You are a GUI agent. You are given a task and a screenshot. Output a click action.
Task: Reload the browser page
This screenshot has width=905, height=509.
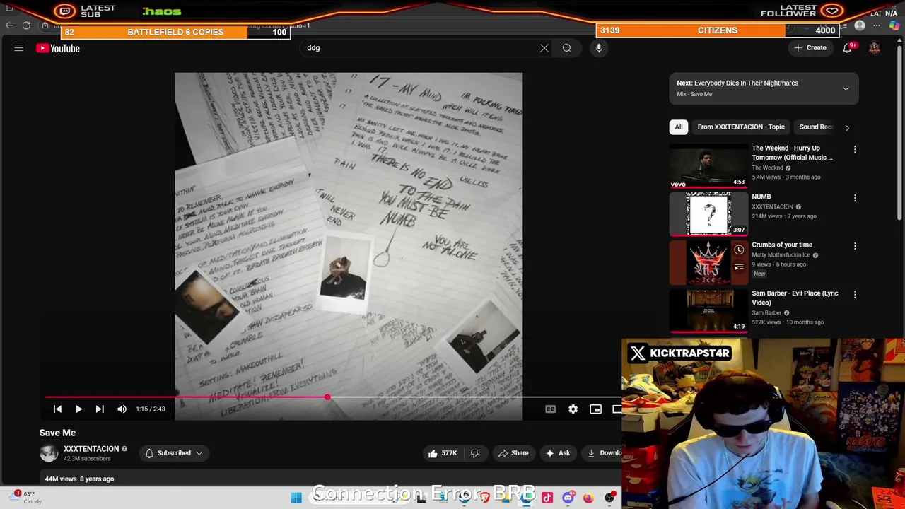coord(26,26)
